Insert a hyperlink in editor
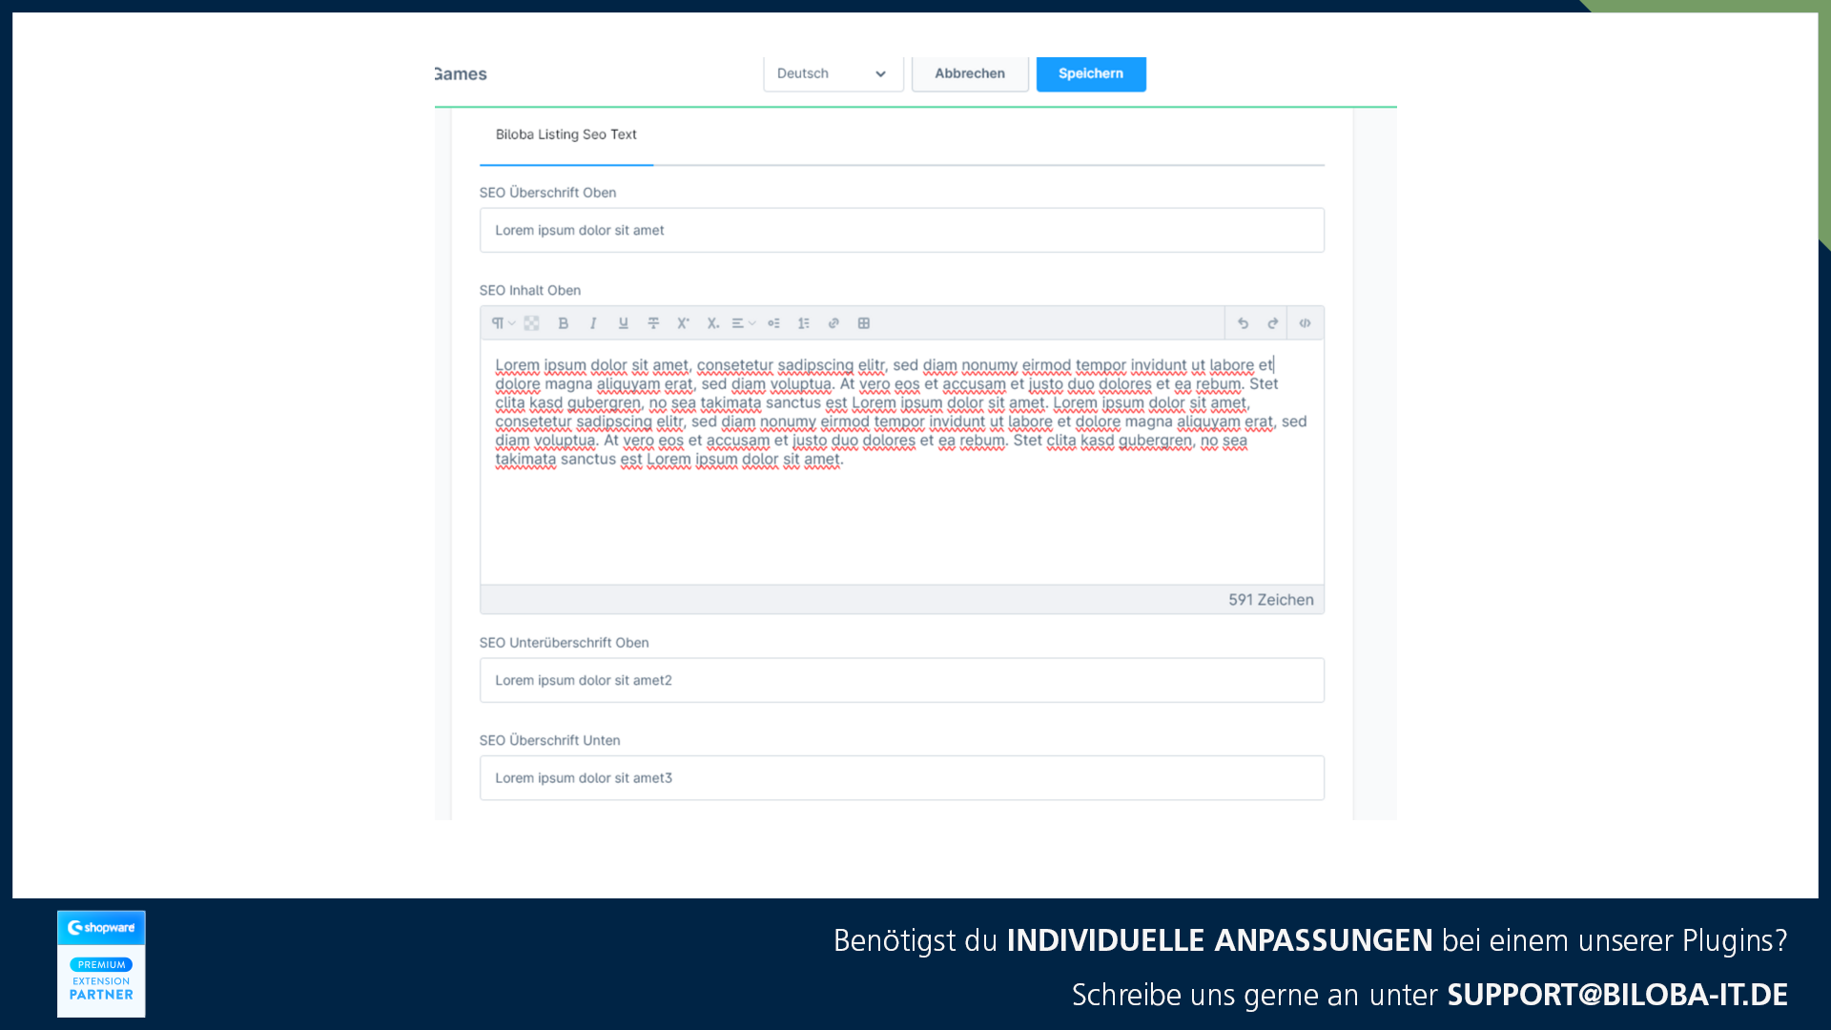This screenshot has width=1831, height=1030. pos(833,323)
